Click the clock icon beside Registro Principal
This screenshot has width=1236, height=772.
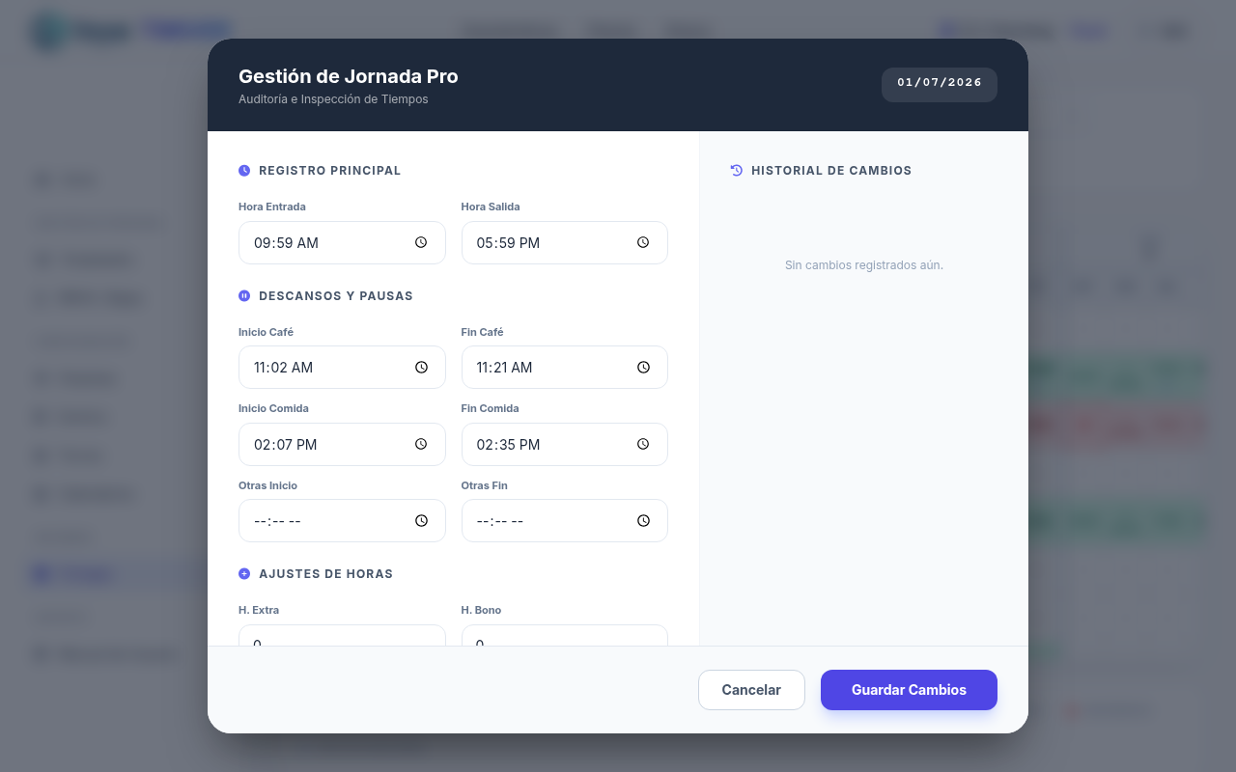point(244,171)
